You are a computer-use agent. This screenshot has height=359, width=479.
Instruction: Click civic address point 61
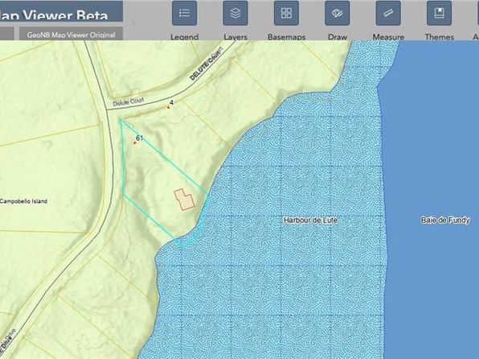coord(134,142)
